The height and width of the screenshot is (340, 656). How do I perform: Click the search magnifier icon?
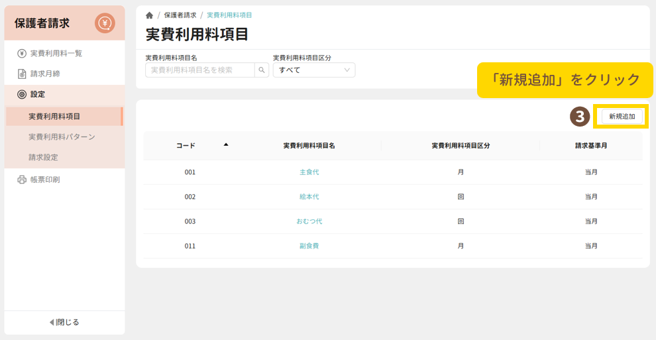pyautogui.click(x=262, y=70)
